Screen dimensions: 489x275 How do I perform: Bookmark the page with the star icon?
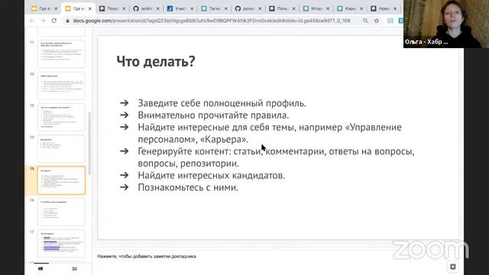[377, 21]
